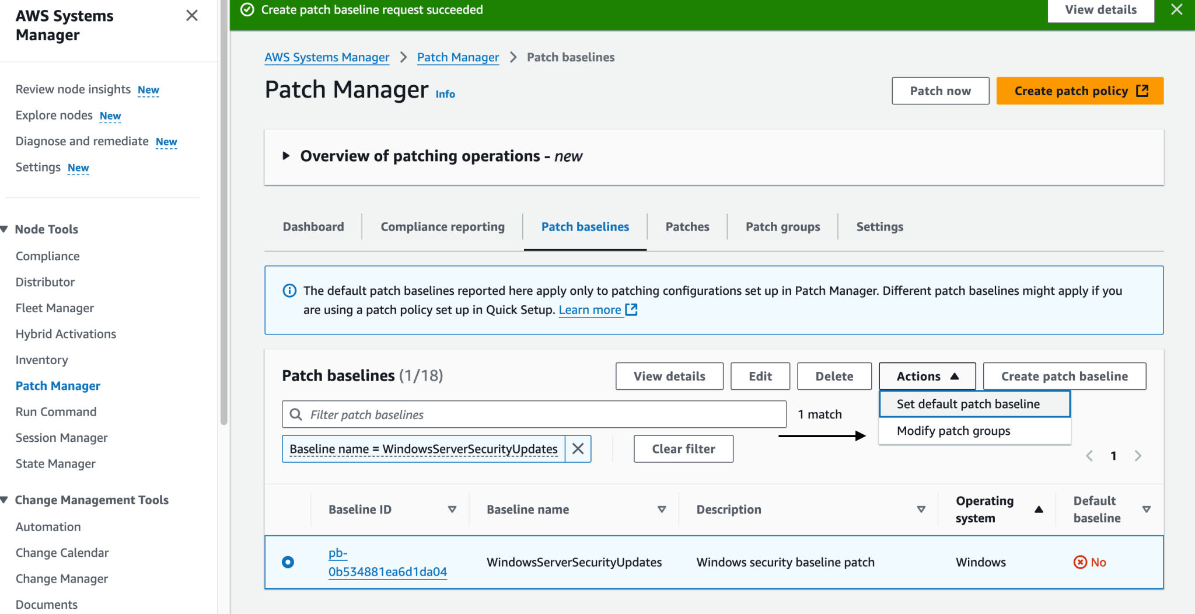
Task: Click the Patch now button
Action: (940, 90)
